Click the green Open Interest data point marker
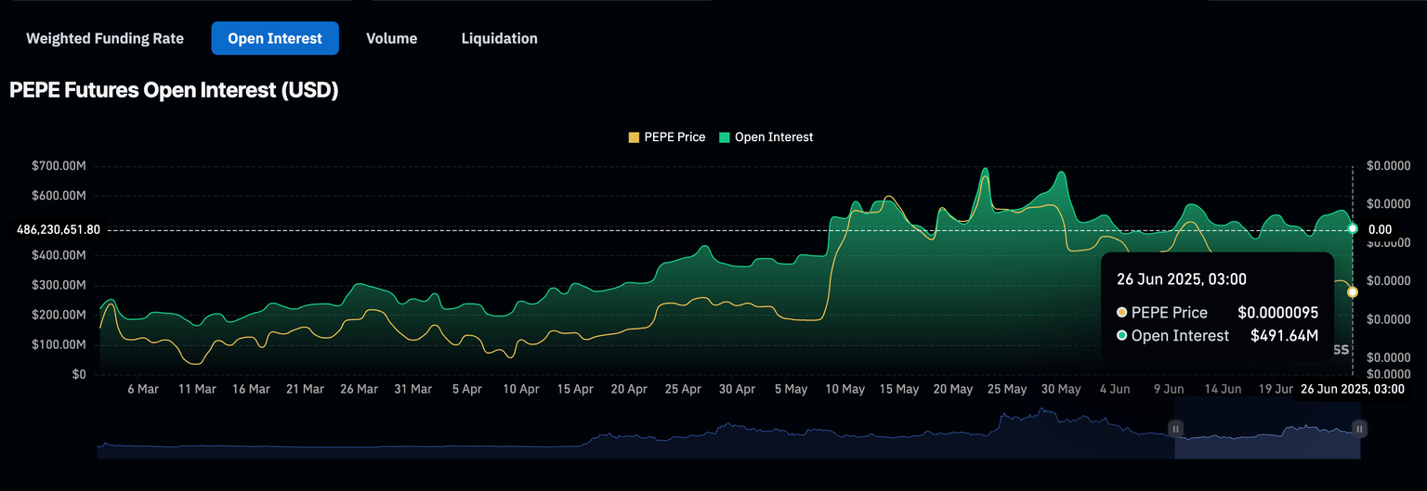Viewport: 1427px width, 491px height. 1353,228
